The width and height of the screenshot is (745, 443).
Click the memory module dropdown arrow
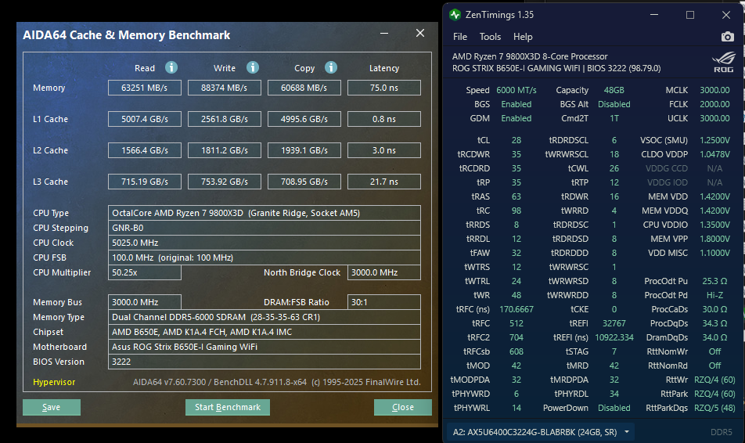point(627,432)
